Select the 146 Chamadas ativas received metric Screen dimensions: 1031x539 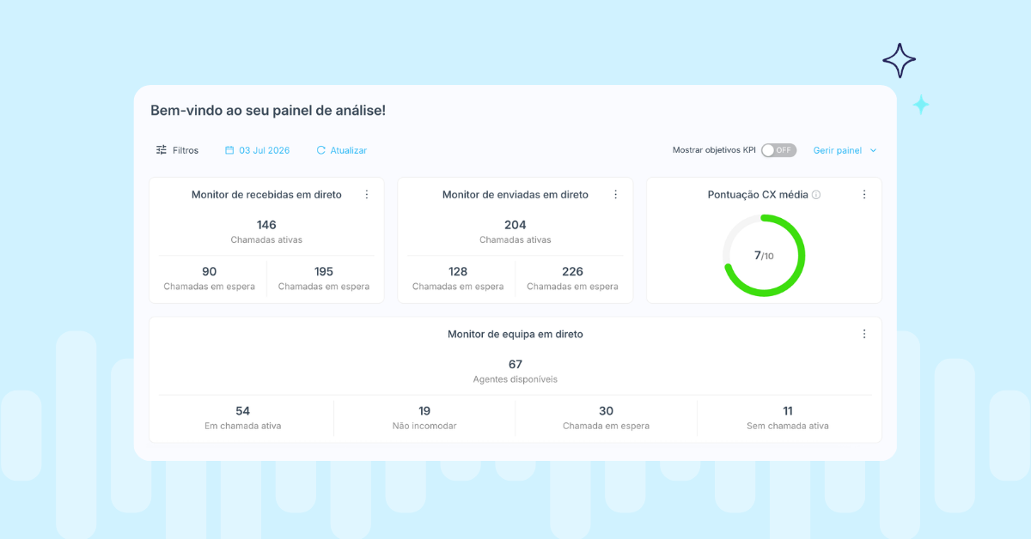pyautogui.click(x=266, y=232)
